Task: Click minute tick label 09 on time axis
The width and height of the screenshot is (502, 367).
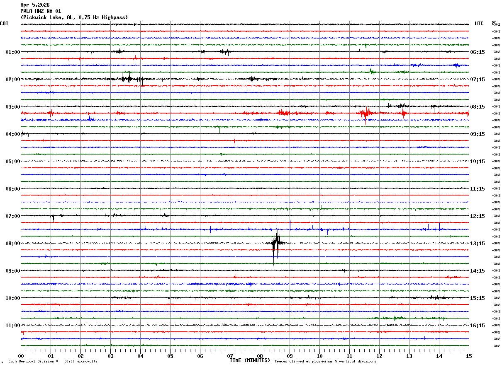Action: [x=290, y=356]
